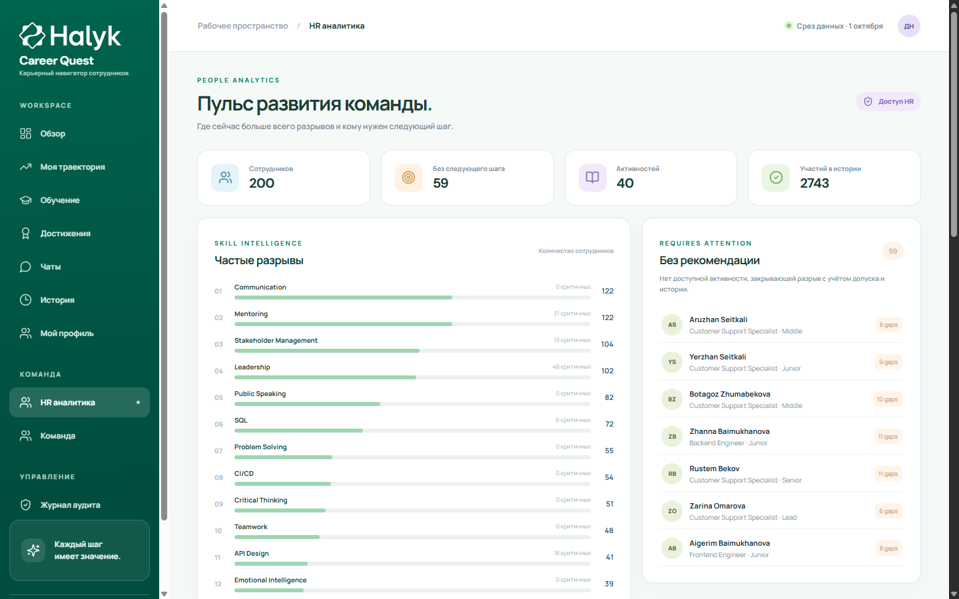Screen dimensions: 959x599
Task: Click the Communication skill progress bar
Action: coord(412,298)
